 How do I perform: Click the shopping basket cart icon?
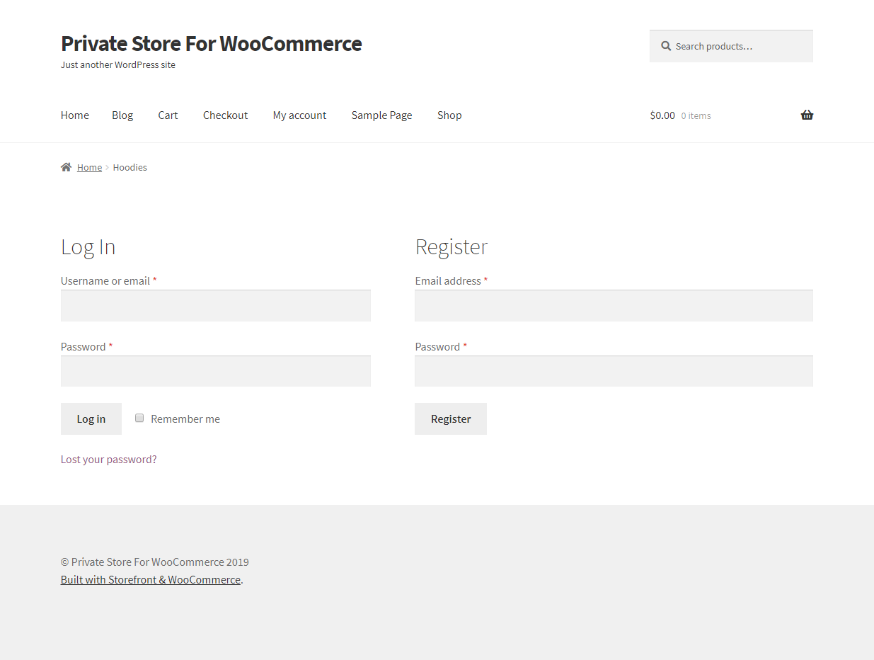click(807, 115)
